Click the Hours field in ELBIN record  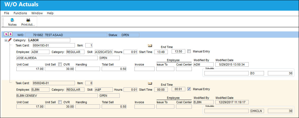pos(130,90)
